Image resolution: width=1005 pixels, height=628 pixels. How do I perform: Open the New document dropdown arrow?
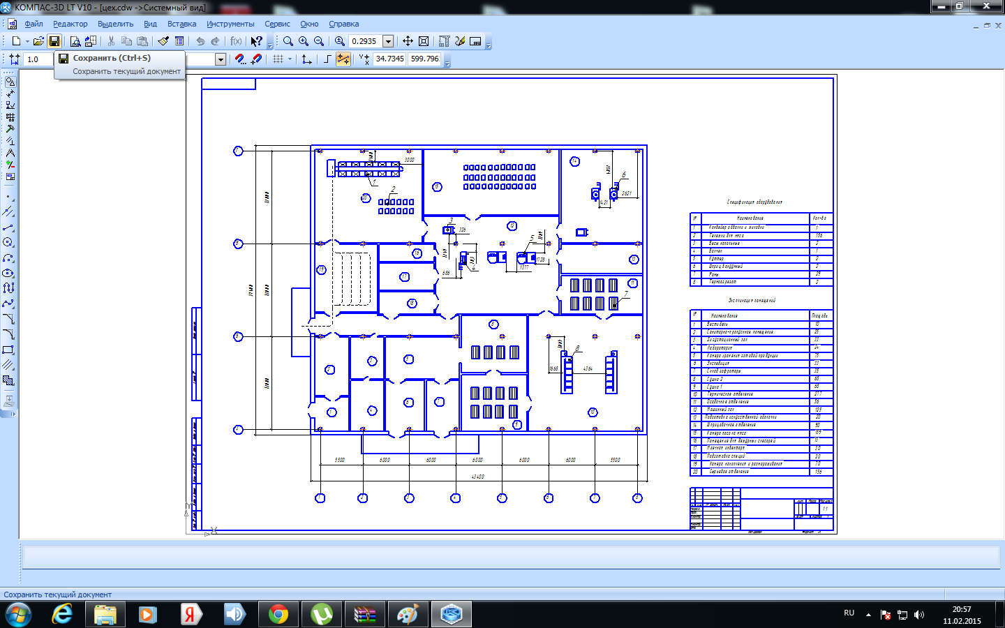[x=27, y=41]
